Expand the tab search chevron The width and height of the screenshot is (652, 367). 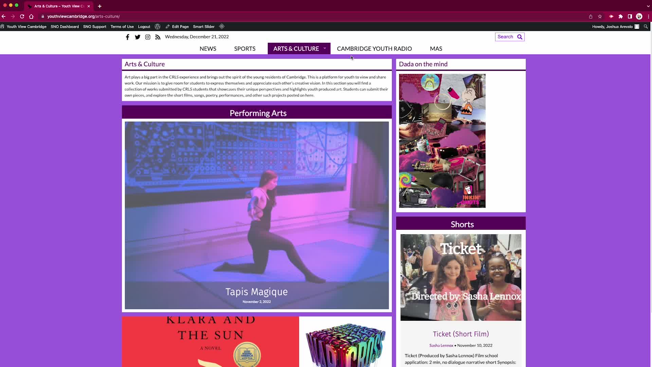point(648,6)
